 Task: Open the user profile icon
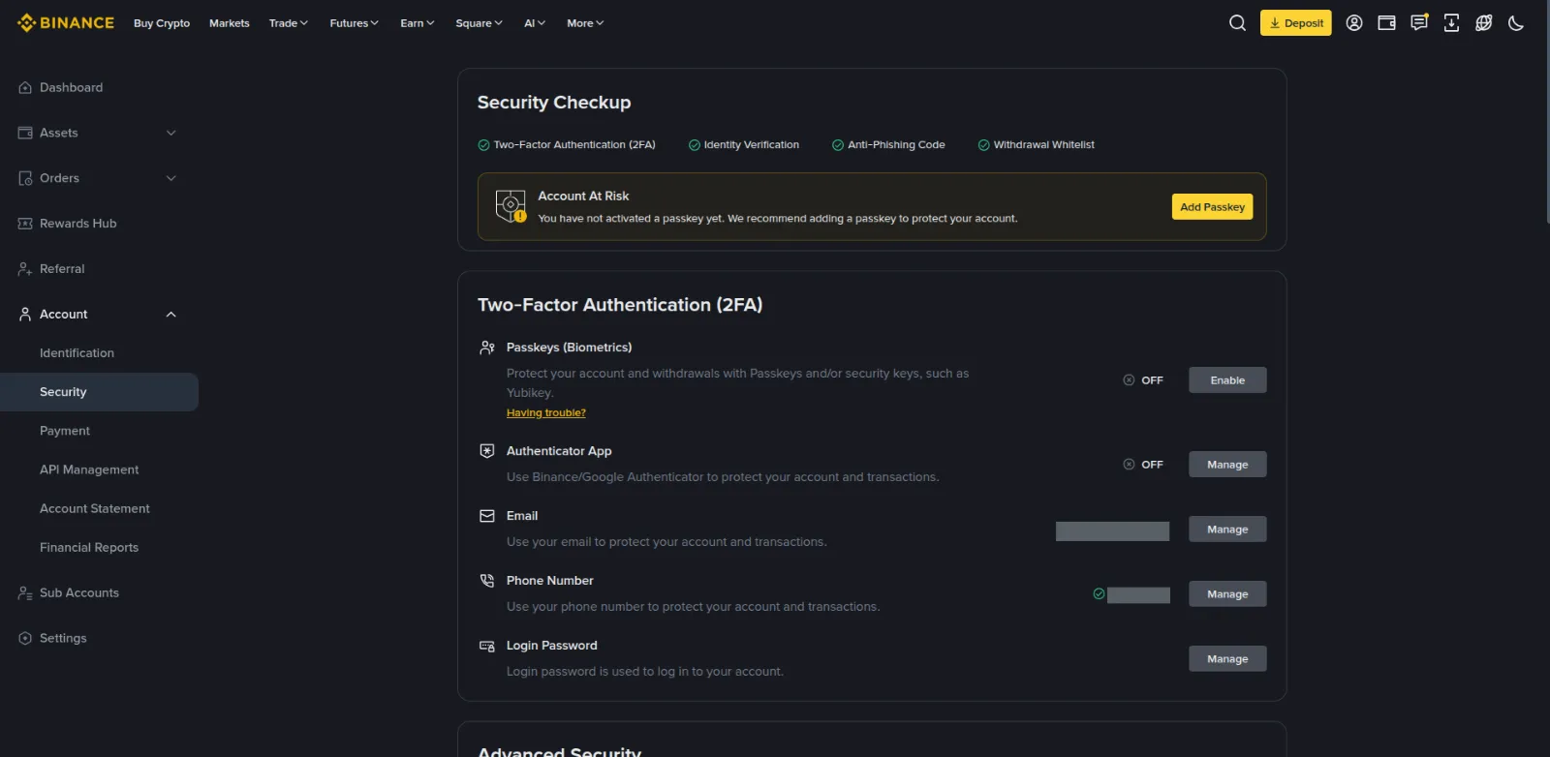pyautogui.click(x=1354, y=22)
